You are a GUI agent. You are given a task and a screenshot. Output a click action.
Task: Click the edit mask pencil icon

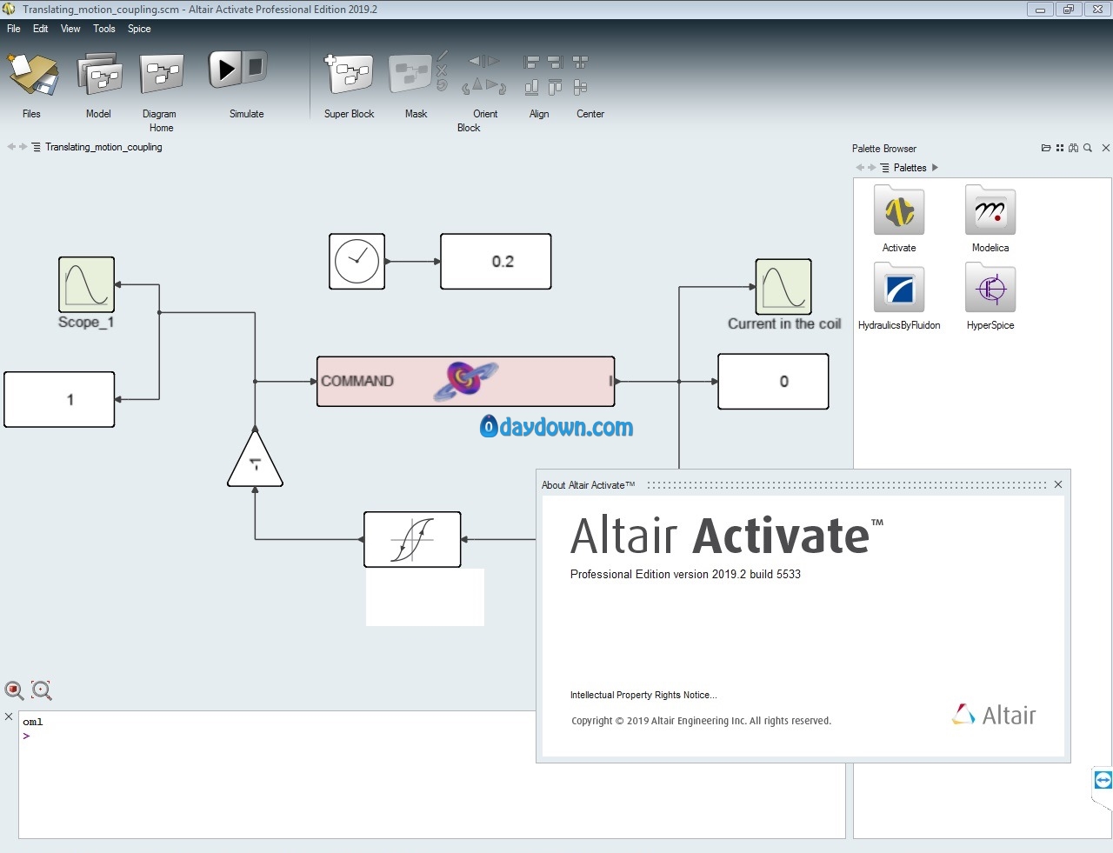[x=443, y=56]
